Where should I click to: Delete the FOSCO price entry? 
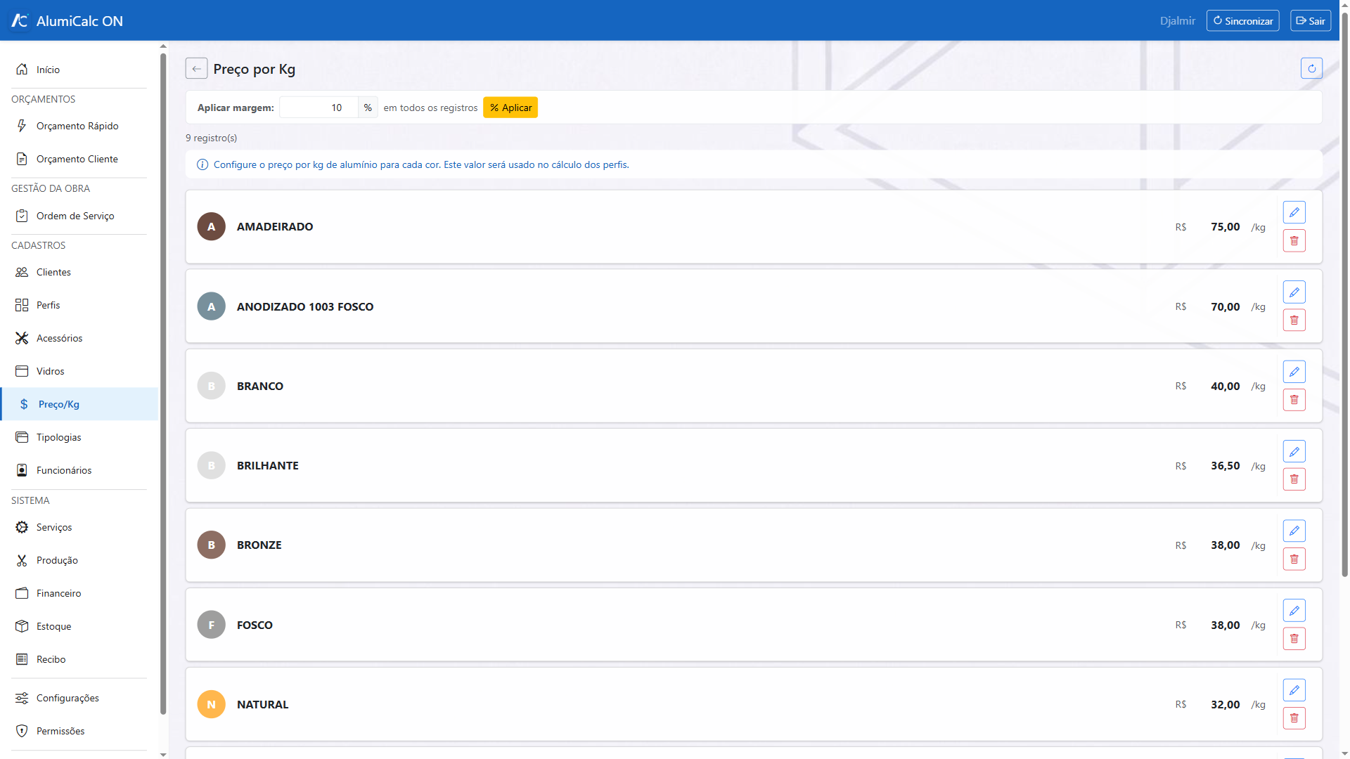click(x=1294, y=639)
